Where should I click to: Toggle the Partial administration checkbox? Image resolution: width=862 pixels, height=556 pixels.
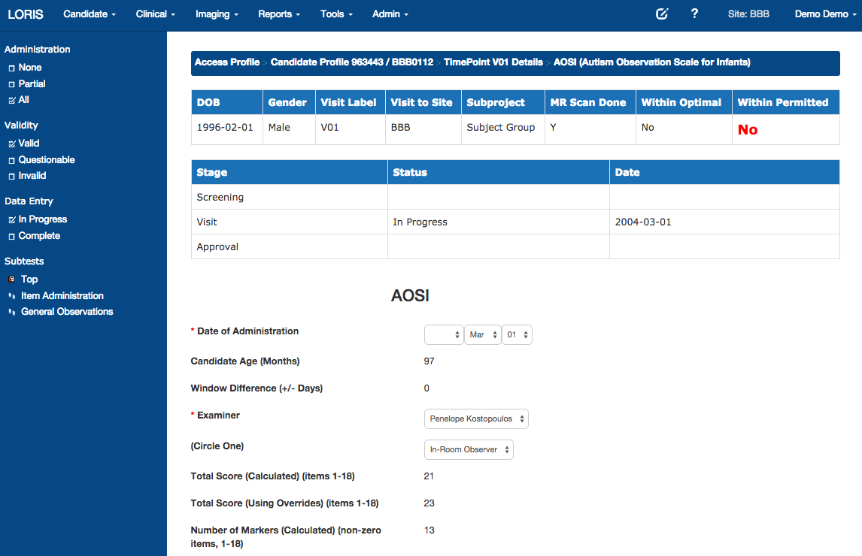point(11,84)
